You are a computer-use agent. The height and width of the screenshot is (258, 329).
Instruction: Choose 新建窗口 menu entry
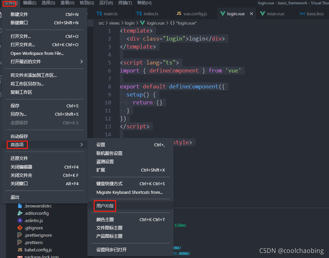coord(44,23)
